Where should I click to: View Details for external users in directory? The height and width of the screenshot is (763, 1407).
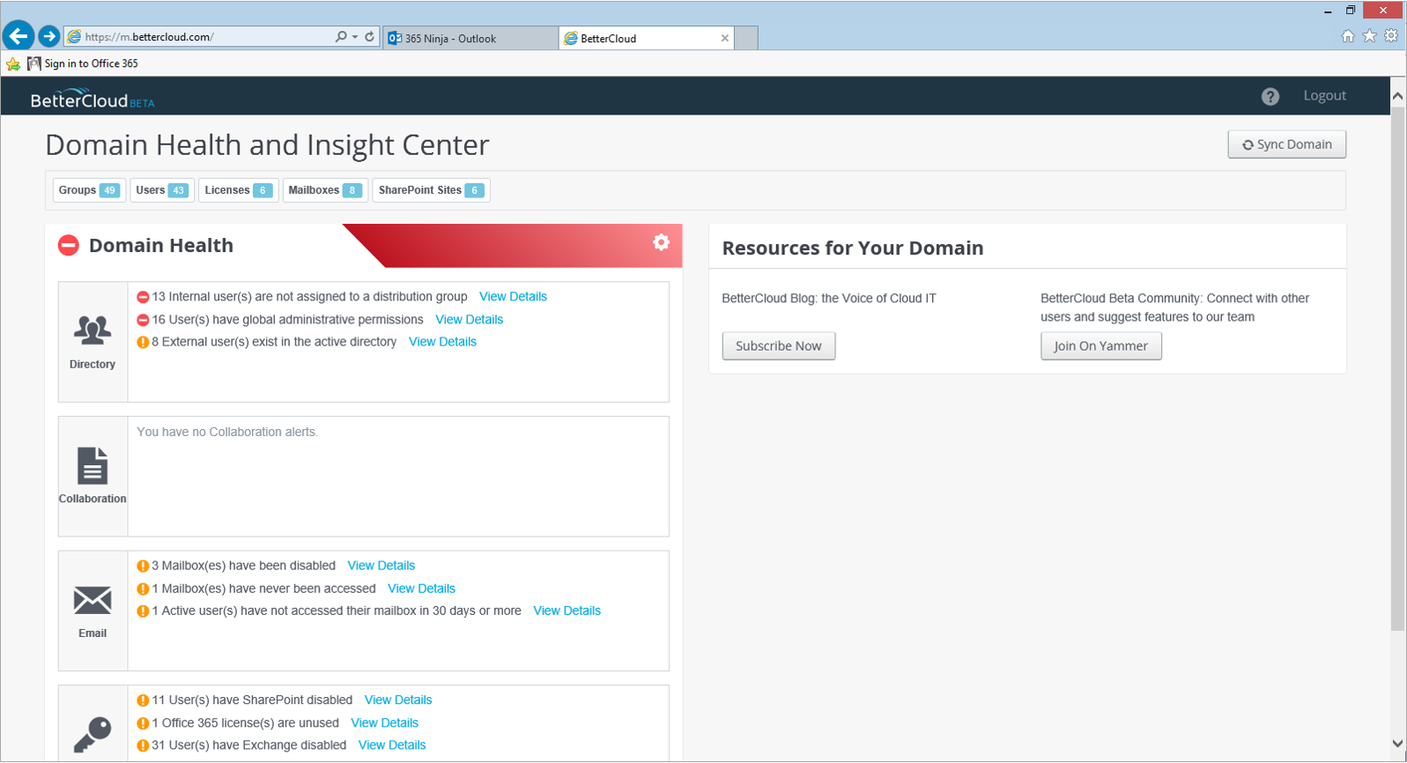(442, 342)
